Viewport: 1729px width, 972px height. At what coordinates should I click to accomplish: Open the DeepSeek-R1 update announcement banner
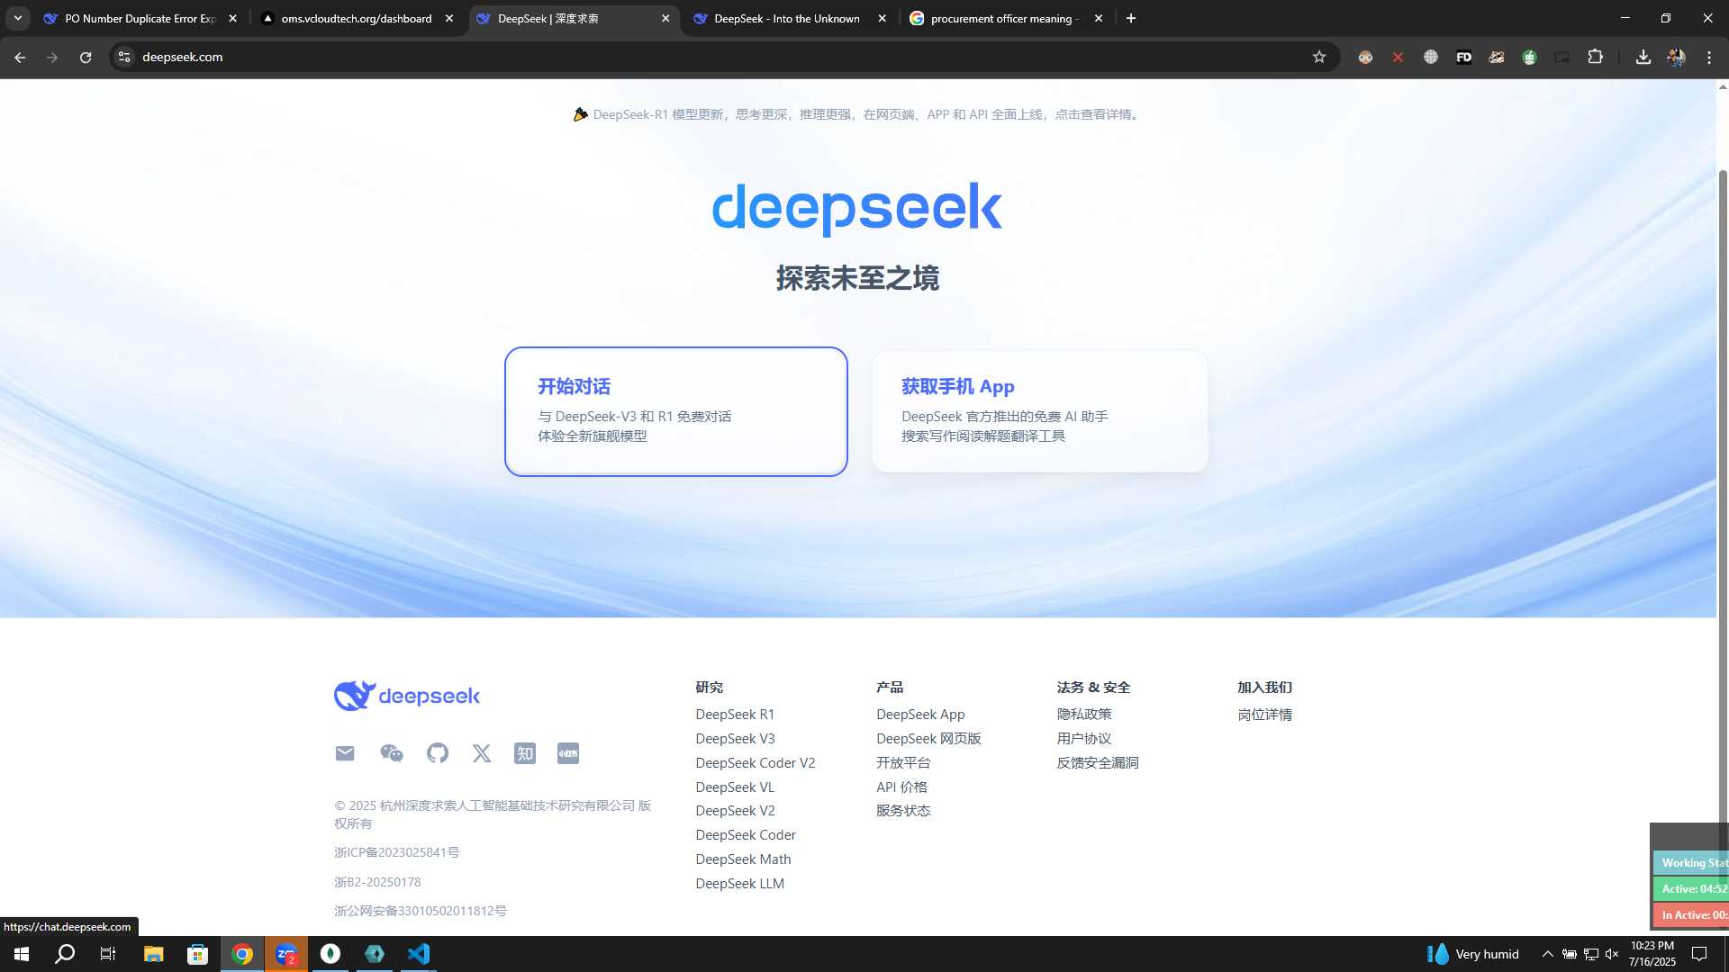[857, 114]
